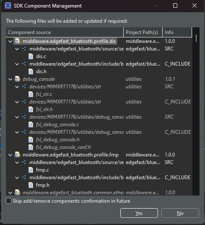205x225 pixels.
Task: Collapse the folder containing fsl_debug_console.c
Action: click(x=17, y=117)
